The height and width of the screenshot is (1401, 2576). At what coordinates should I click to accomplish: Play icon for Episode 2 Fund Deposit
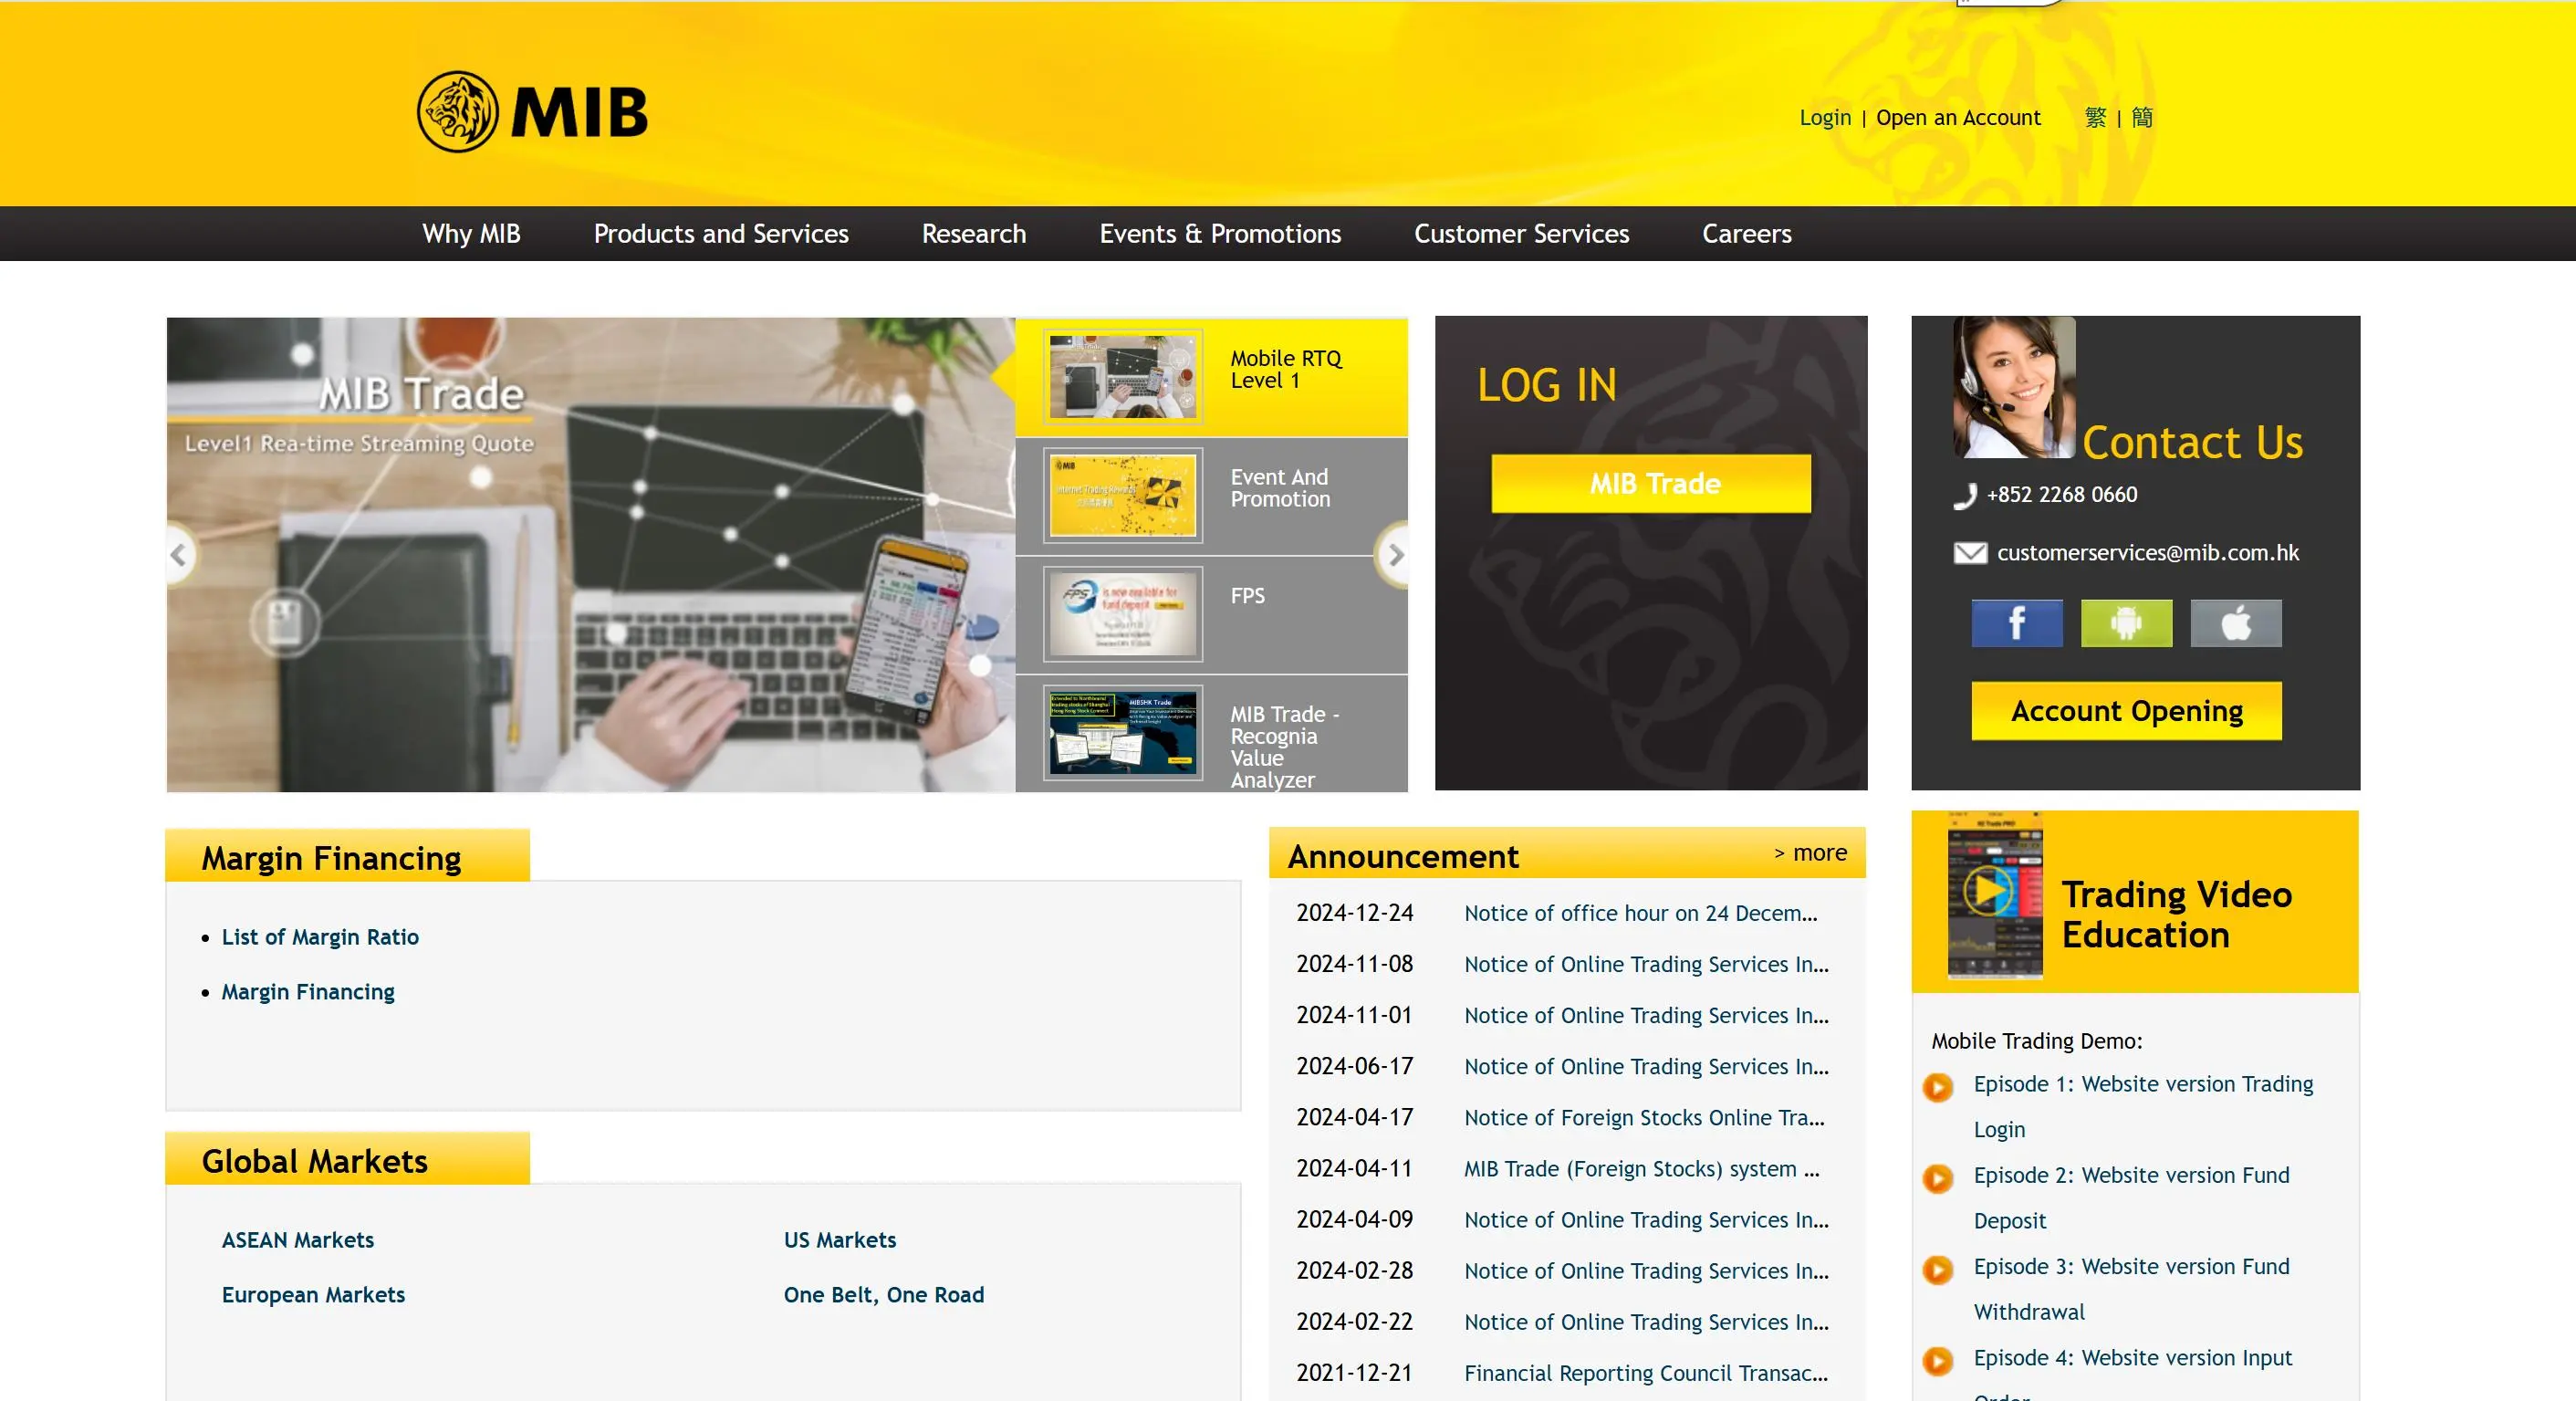[1938, 1178]
